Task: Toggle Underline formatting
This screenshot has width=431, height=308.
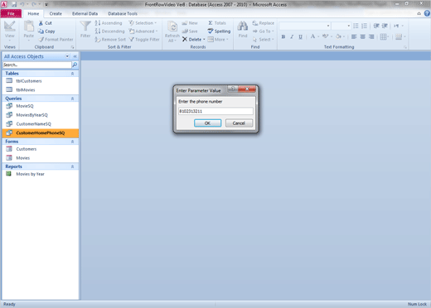Action: coord(300,36)
